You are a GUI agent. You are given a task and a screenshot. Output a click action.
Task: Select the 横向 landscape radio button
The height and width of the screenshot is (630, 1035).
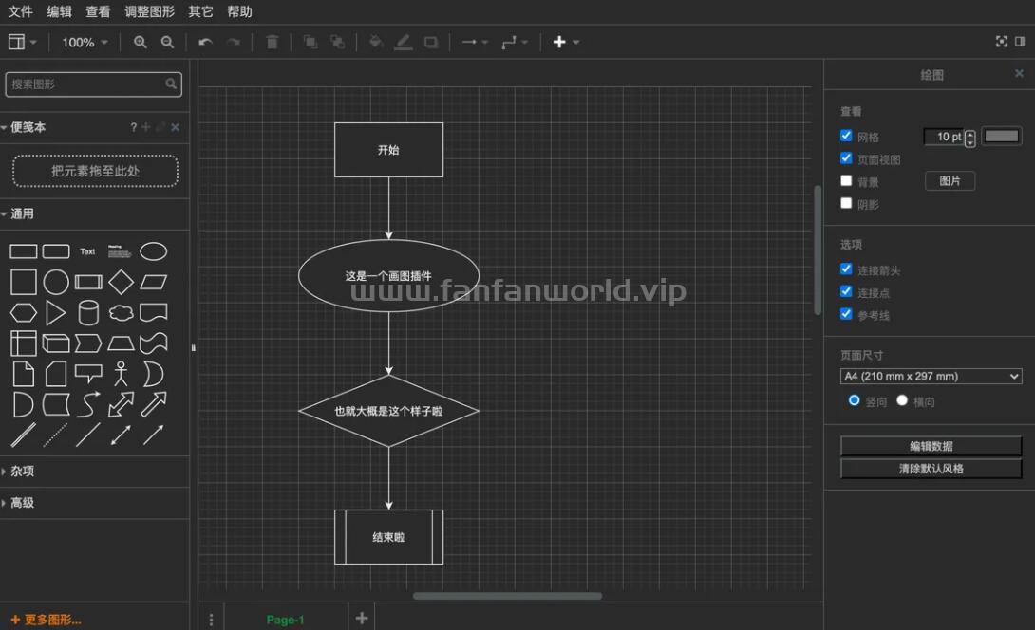[902, 400]
